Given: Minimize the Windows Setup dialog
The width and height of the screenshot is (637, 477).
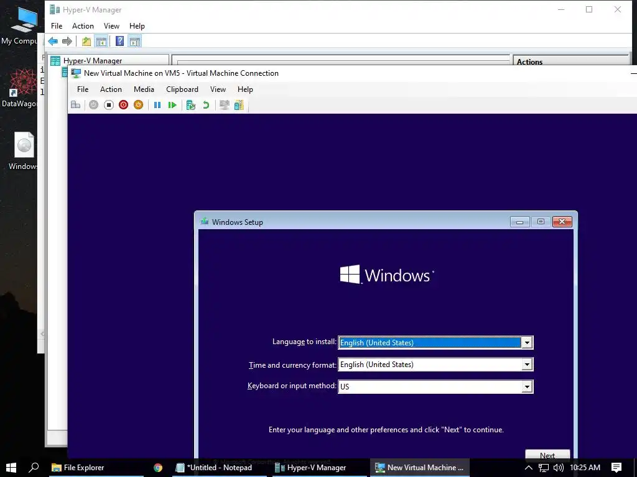Looking at the screenshot, I should click(519, 222).
